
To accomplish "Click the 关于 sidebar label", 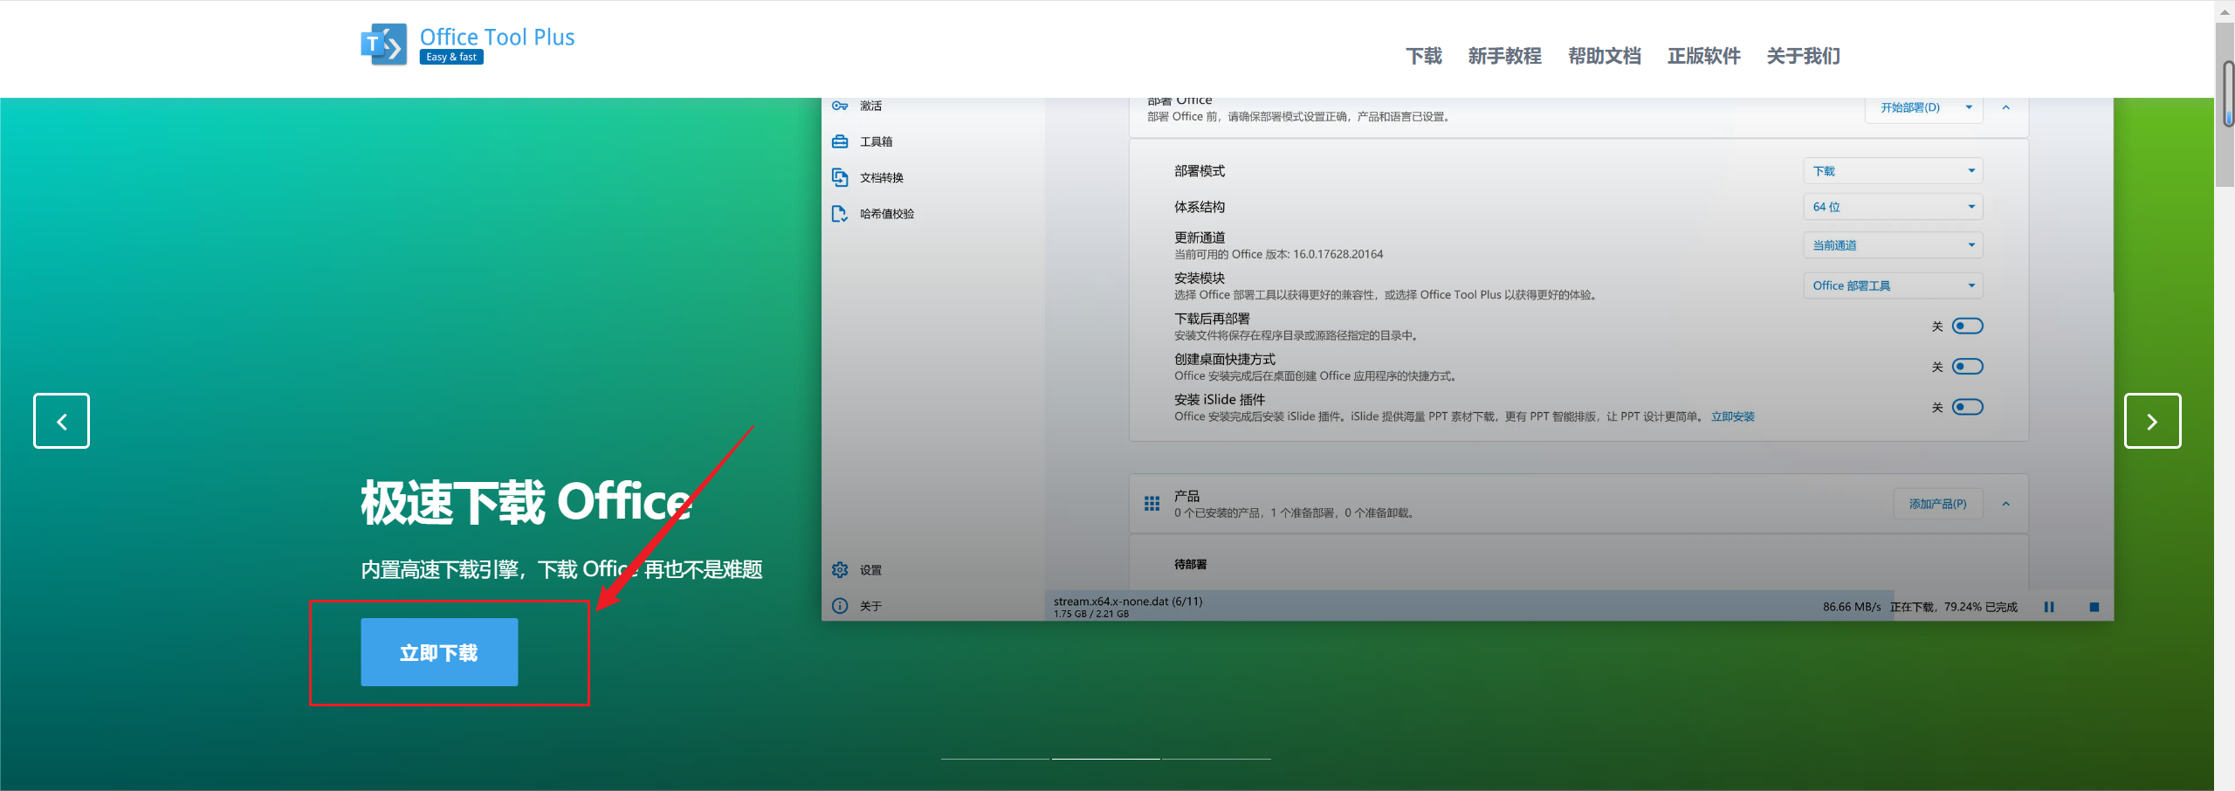I will coord(870,606).
